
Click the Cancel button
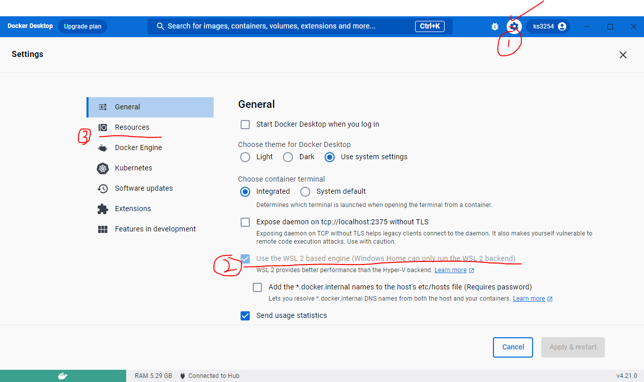click(x=513, y=347)
